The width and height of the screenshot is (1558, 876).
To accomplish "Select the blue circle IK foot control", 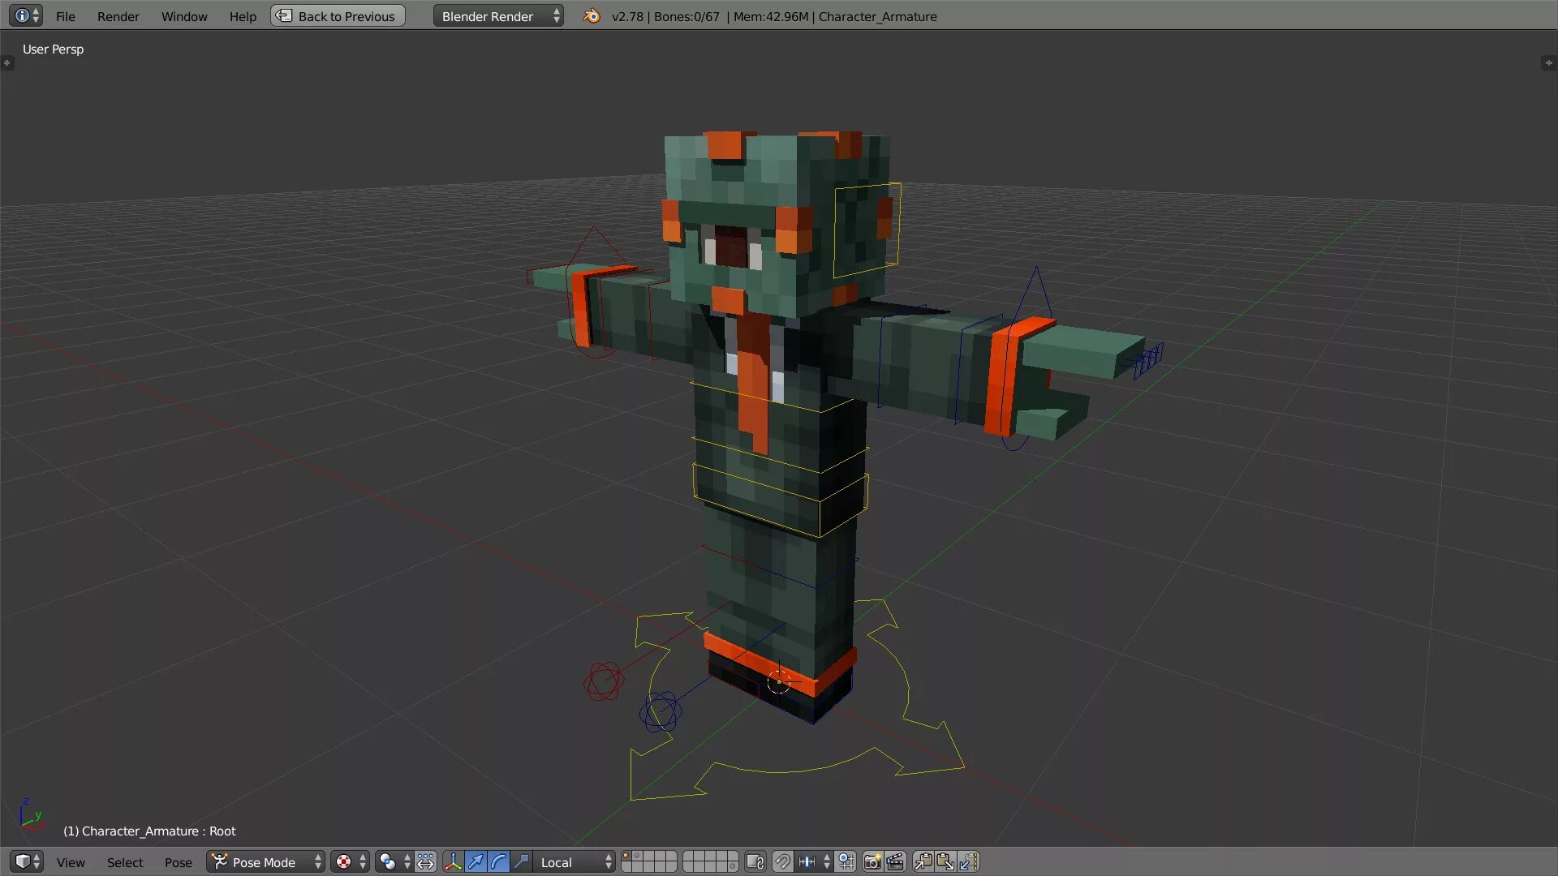I will 661,712.
